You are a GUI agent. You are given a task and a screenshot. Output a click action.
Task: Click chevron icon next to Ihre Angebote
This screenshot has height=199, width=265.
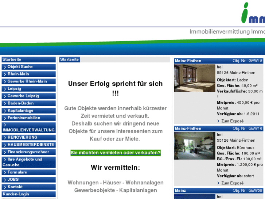[x=5, y=160]
